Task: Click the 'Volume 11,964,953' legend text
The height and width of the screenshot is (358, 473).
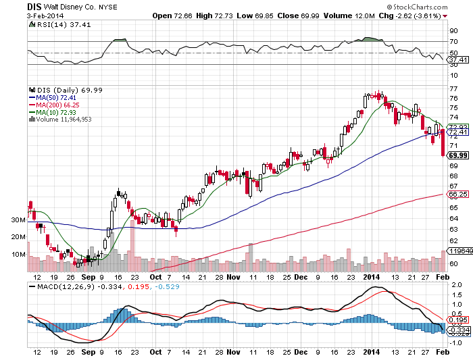Action: click(64, 120)
